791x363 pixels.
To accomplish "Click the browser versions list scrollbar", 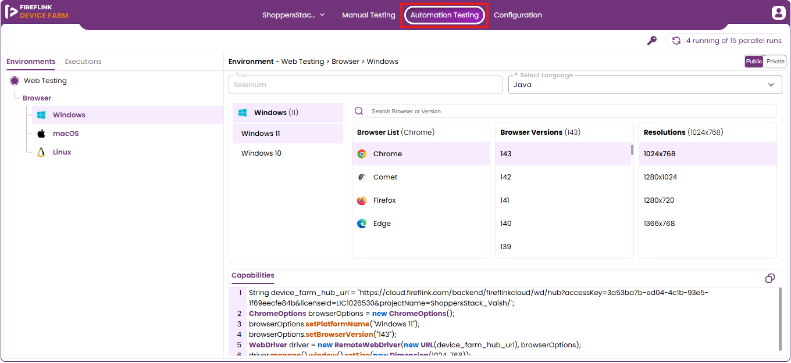I will pos(632,150).
